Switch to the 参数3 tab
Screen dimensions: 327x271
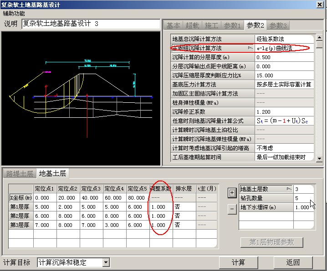(278, 25)
